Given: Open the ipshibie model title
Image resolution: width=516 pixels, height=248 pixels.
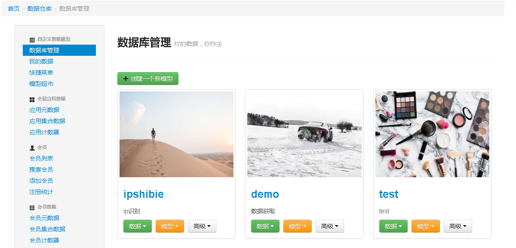Looking at the screenshot, I should pos(144,194).
